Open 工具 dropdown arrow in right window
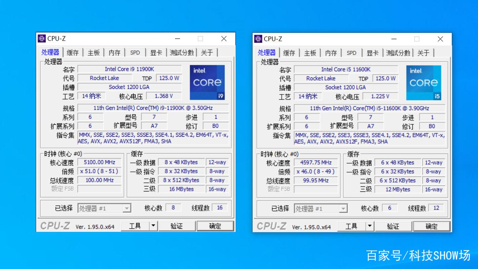 click(370, 226)
